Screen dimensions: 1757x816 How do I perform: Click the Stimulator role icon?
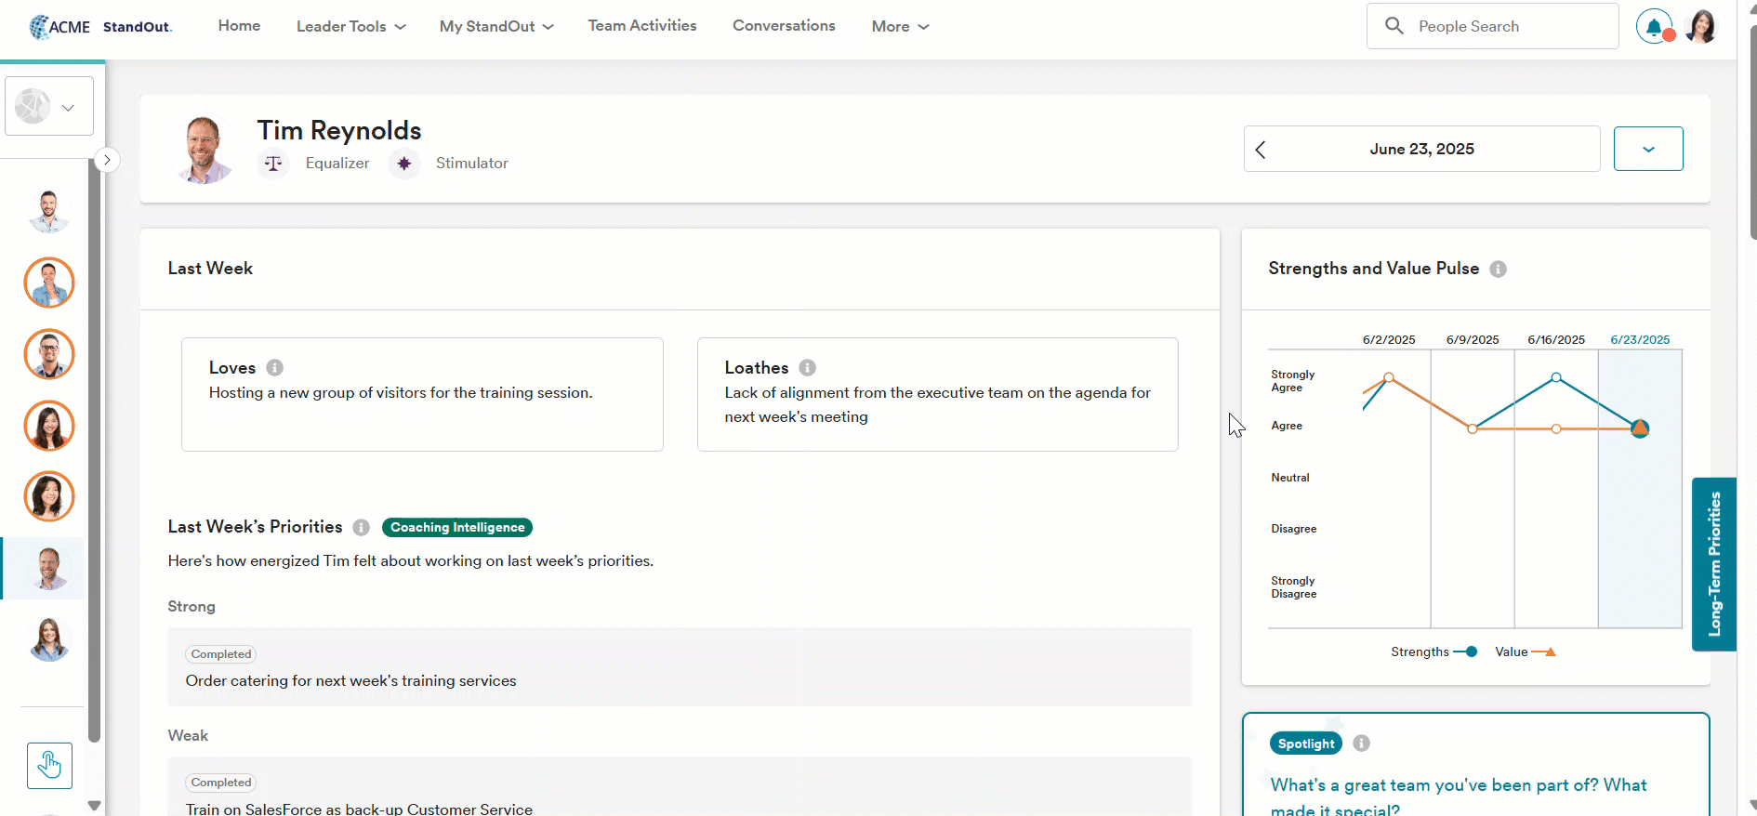(x=403, y=164)
